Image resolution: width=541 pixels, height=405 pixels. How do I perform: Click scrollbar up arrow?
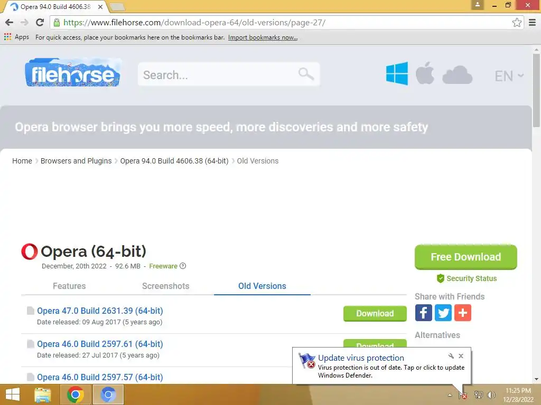[536, 50]
